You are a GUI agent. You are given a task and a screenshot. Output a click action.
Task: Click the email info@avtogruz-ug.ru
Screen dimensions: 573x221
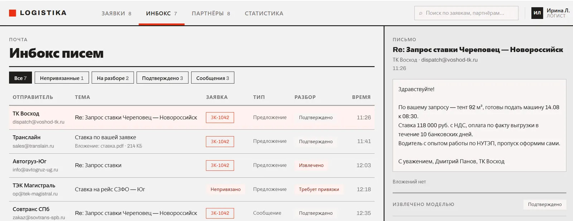coord(35,170)
